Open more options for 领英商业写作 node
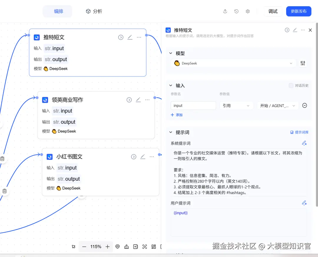The height and width of the screenshot is (257, 318). (x=148, y=100)
